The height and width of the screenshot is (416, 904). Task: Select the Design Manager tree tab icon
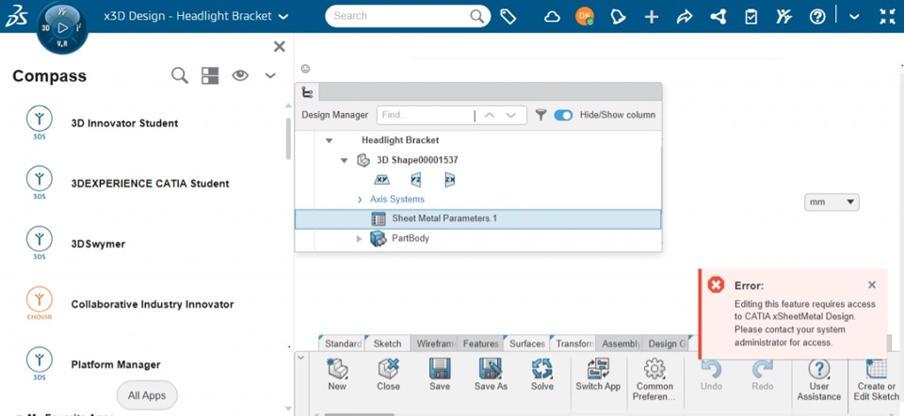[x=307, y=92]
